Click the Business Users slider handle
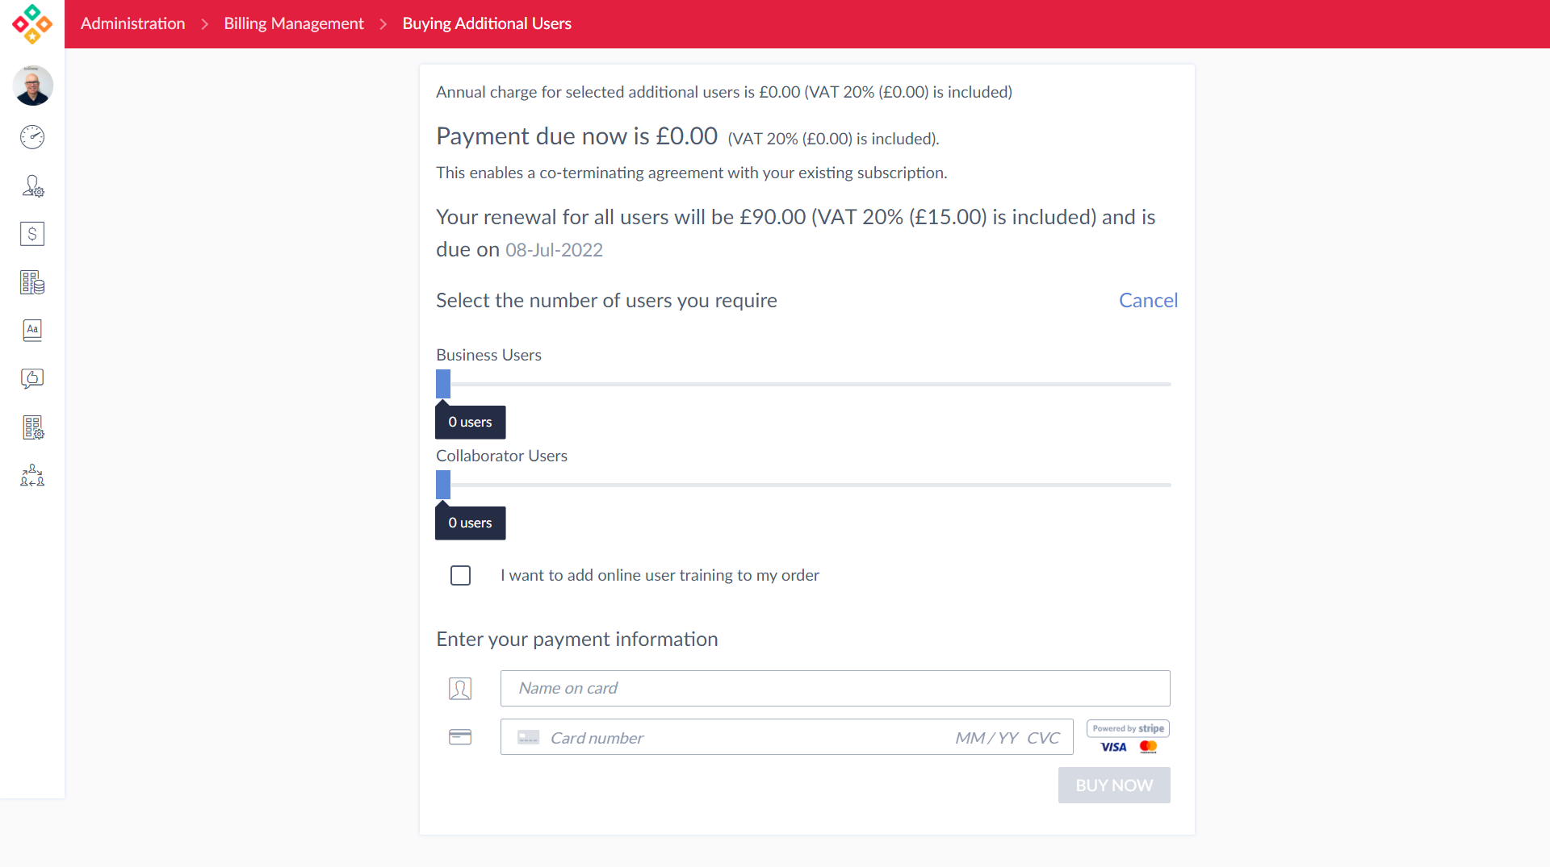The width and height of the screenshot is (1550, 867). [x=443, y=384]
